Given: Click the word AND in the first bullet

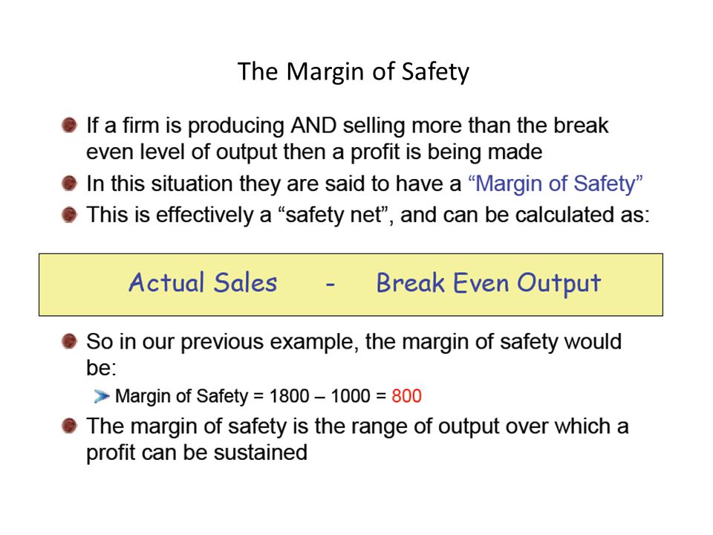Looking at the screenshot, I should 313,125.
